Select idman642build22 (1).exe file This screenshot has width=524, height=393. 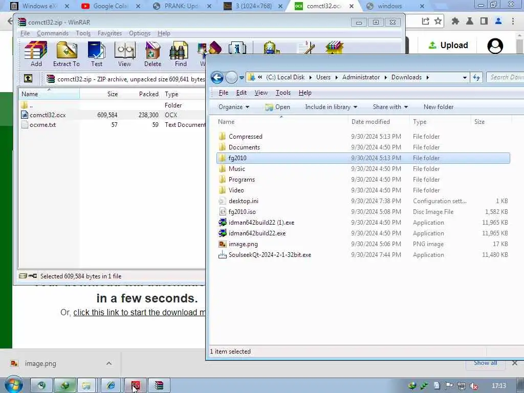click(x=363, y=223)
